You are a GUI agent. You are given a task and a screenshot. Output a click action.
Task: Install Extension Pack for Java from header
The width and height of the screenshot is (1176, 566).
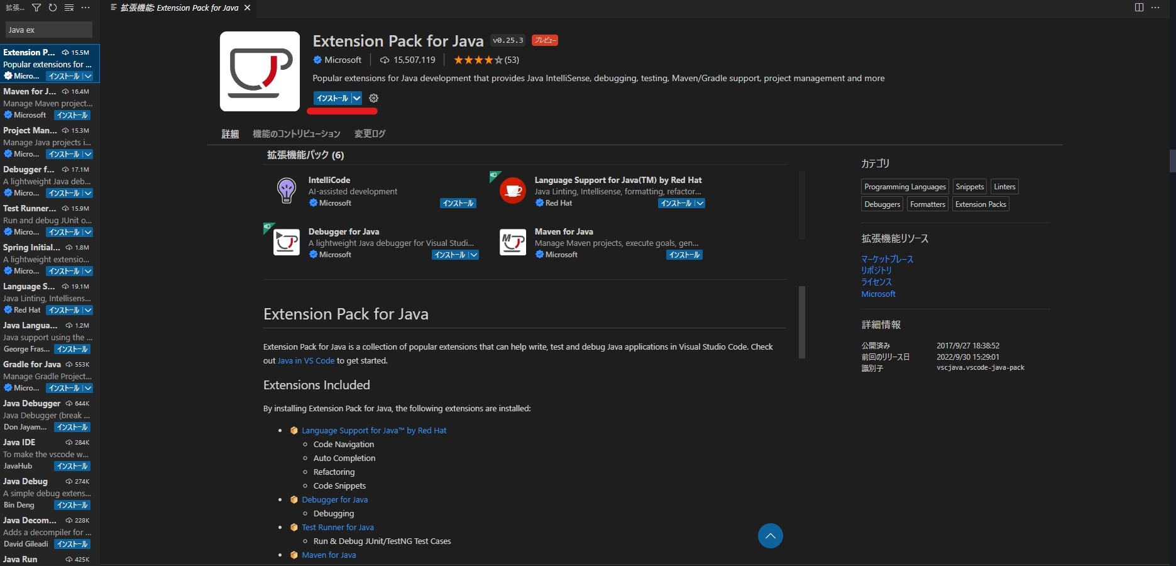coord(332,98)
